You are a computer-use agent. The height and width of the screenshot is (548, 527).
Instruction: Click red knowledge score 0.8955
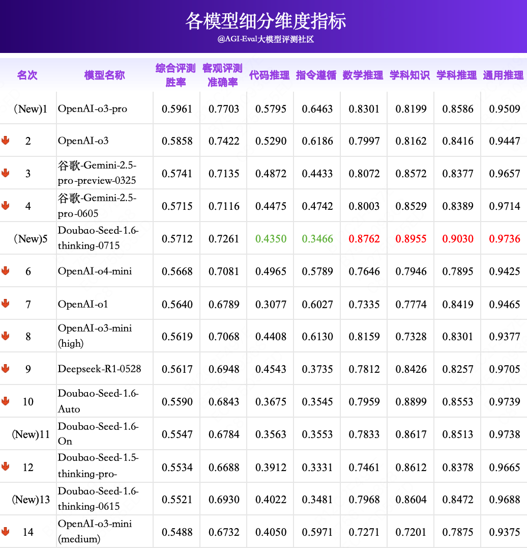(411, 239)
